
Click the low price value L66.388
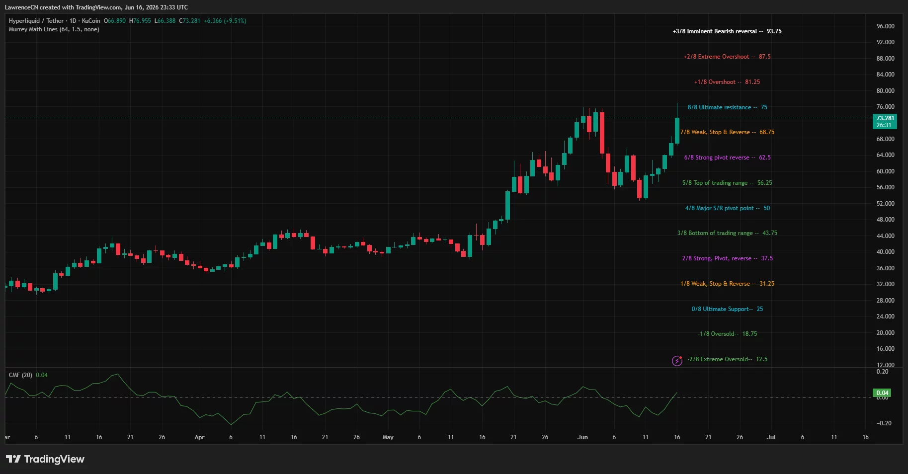click(x=165, y=21)
